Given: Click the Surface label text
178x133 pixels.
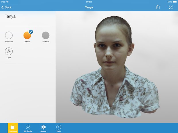Looking at the screenshot, I should click(x=46, y=42).
